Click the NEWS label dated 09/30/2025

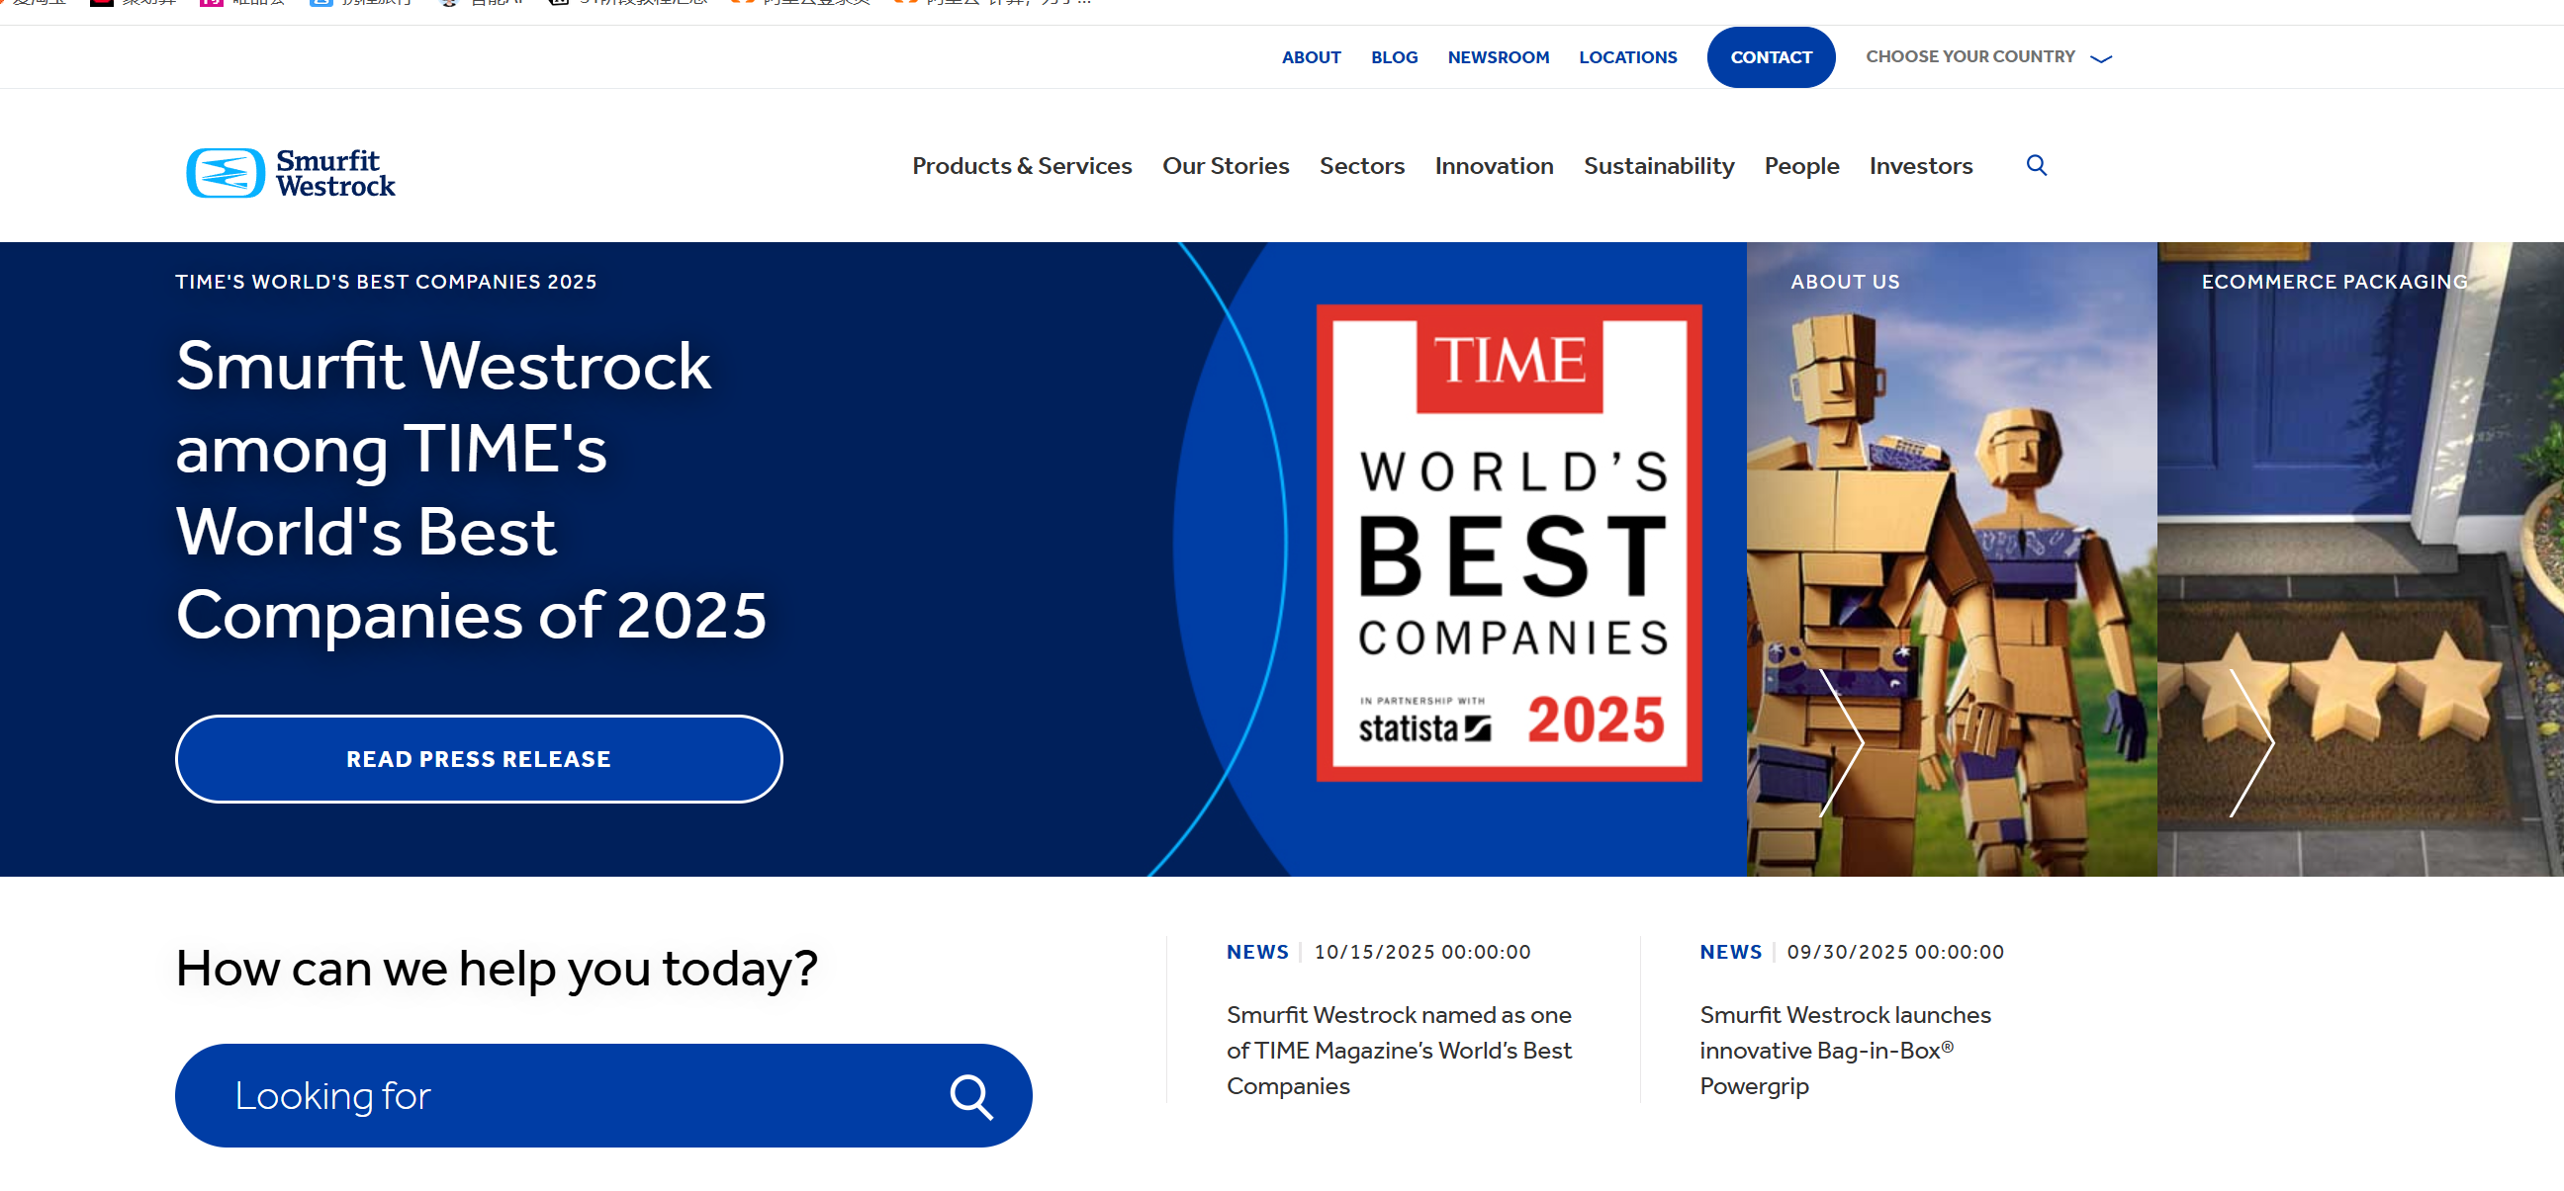click(x=1730, y=953)
